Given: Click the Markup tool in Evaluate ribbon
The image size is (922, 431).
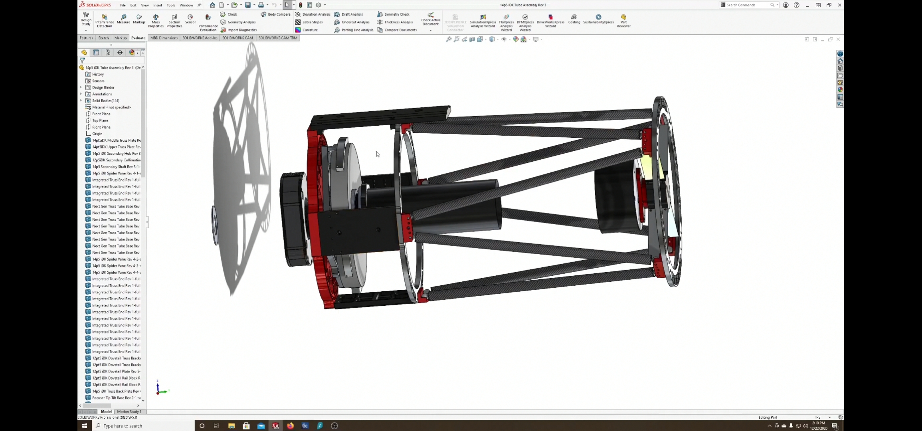Looking at the screenshot, I should 139,19.
